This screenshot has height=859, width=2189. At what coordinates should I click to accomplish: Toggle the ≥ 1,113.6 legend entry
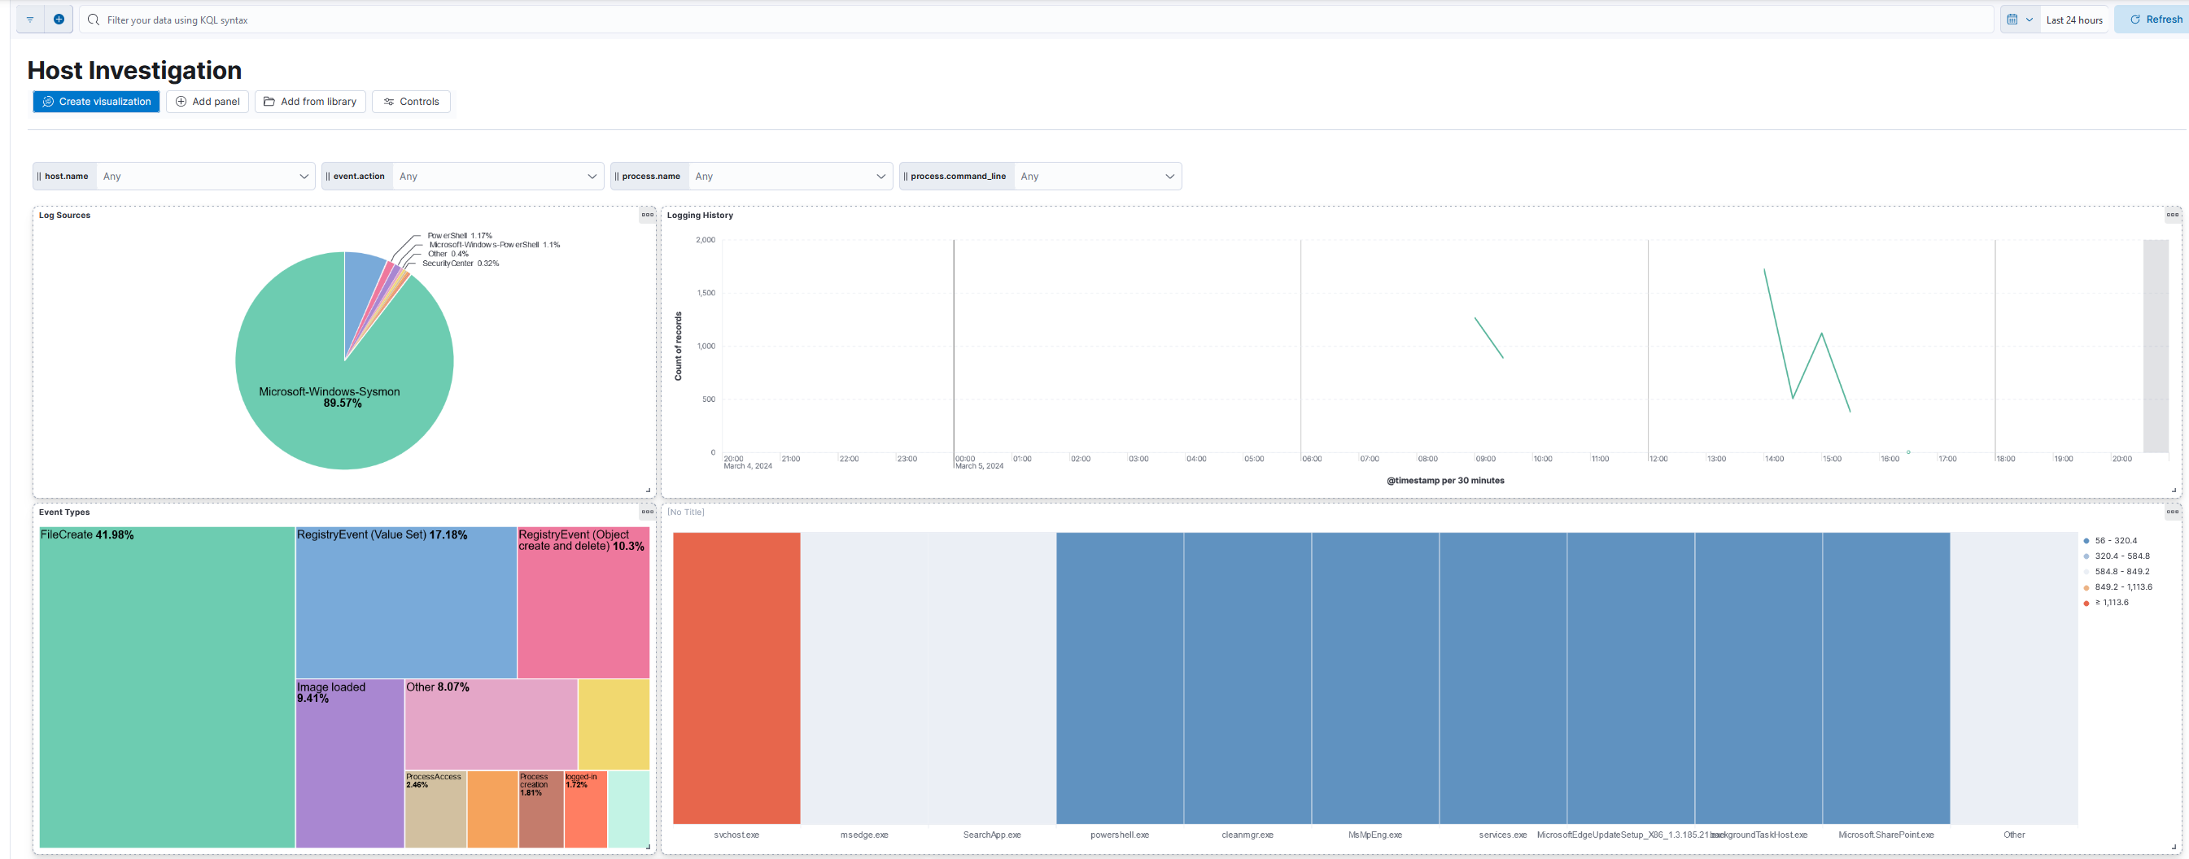click(x=2111, y=603)
